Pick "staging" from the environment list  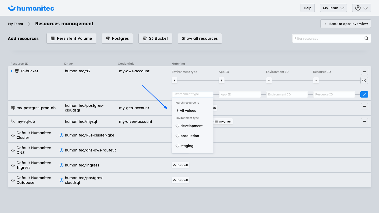coord(187,146)
